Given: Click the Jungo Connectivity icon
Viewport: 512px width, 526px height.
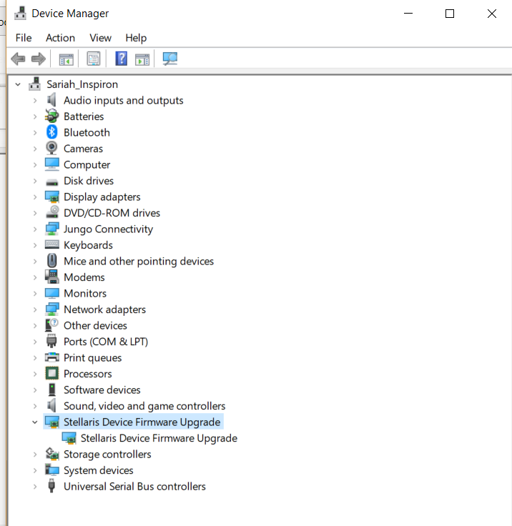Looking at the screenshot, I should coord(51,229).
